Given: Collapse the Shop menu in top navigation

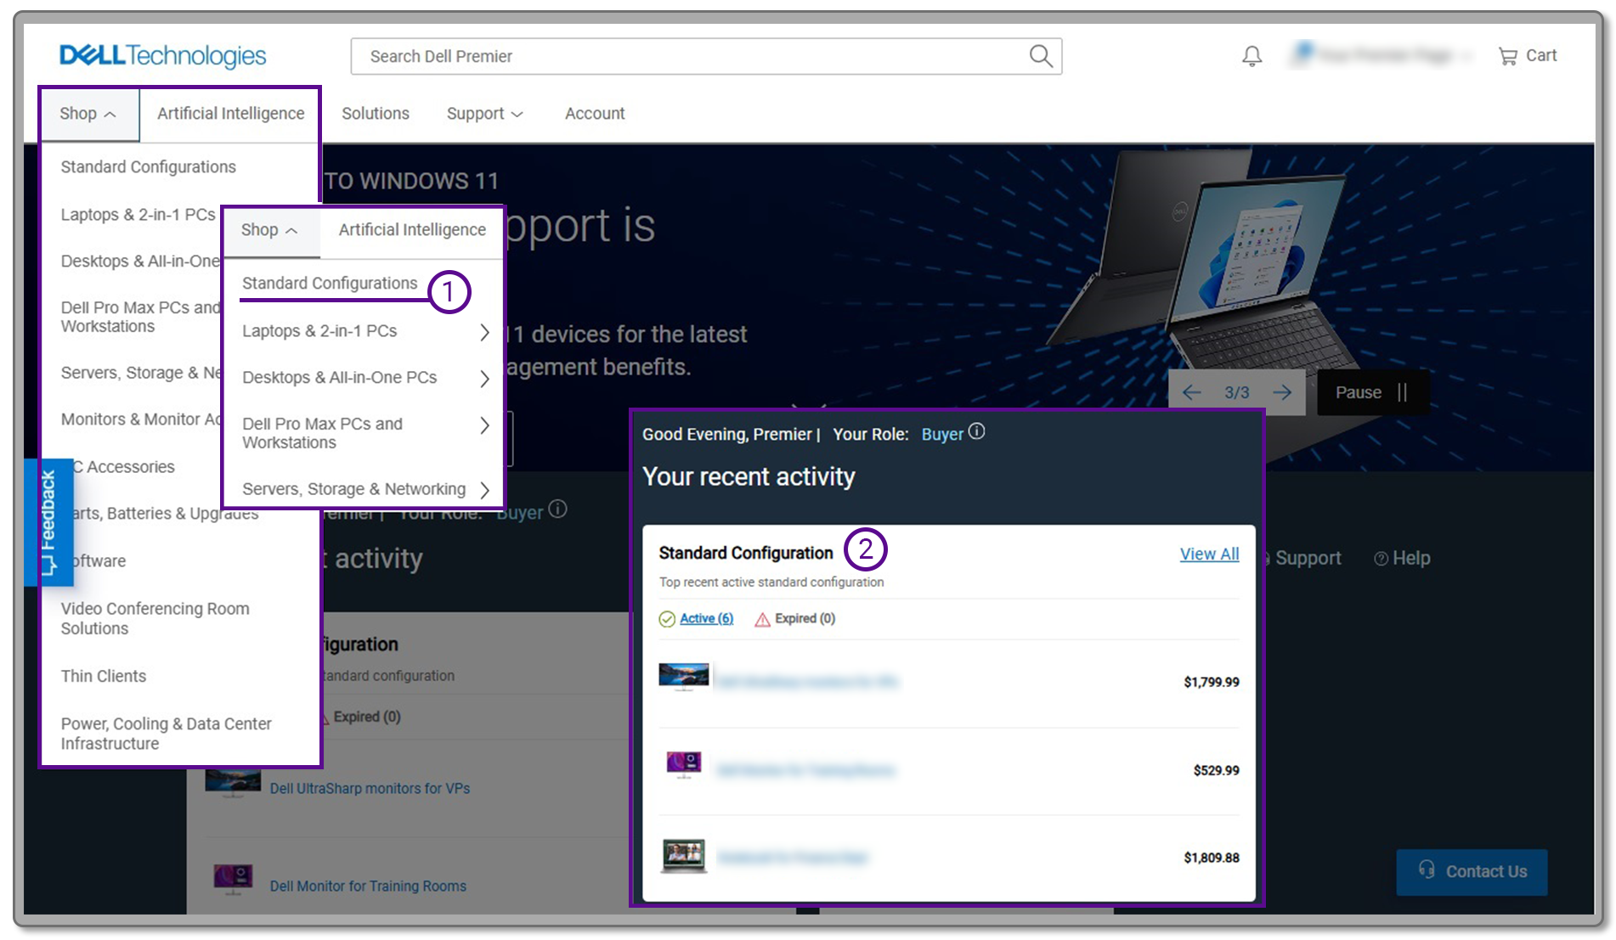Looking at the screenshot, I should point(88,114).
